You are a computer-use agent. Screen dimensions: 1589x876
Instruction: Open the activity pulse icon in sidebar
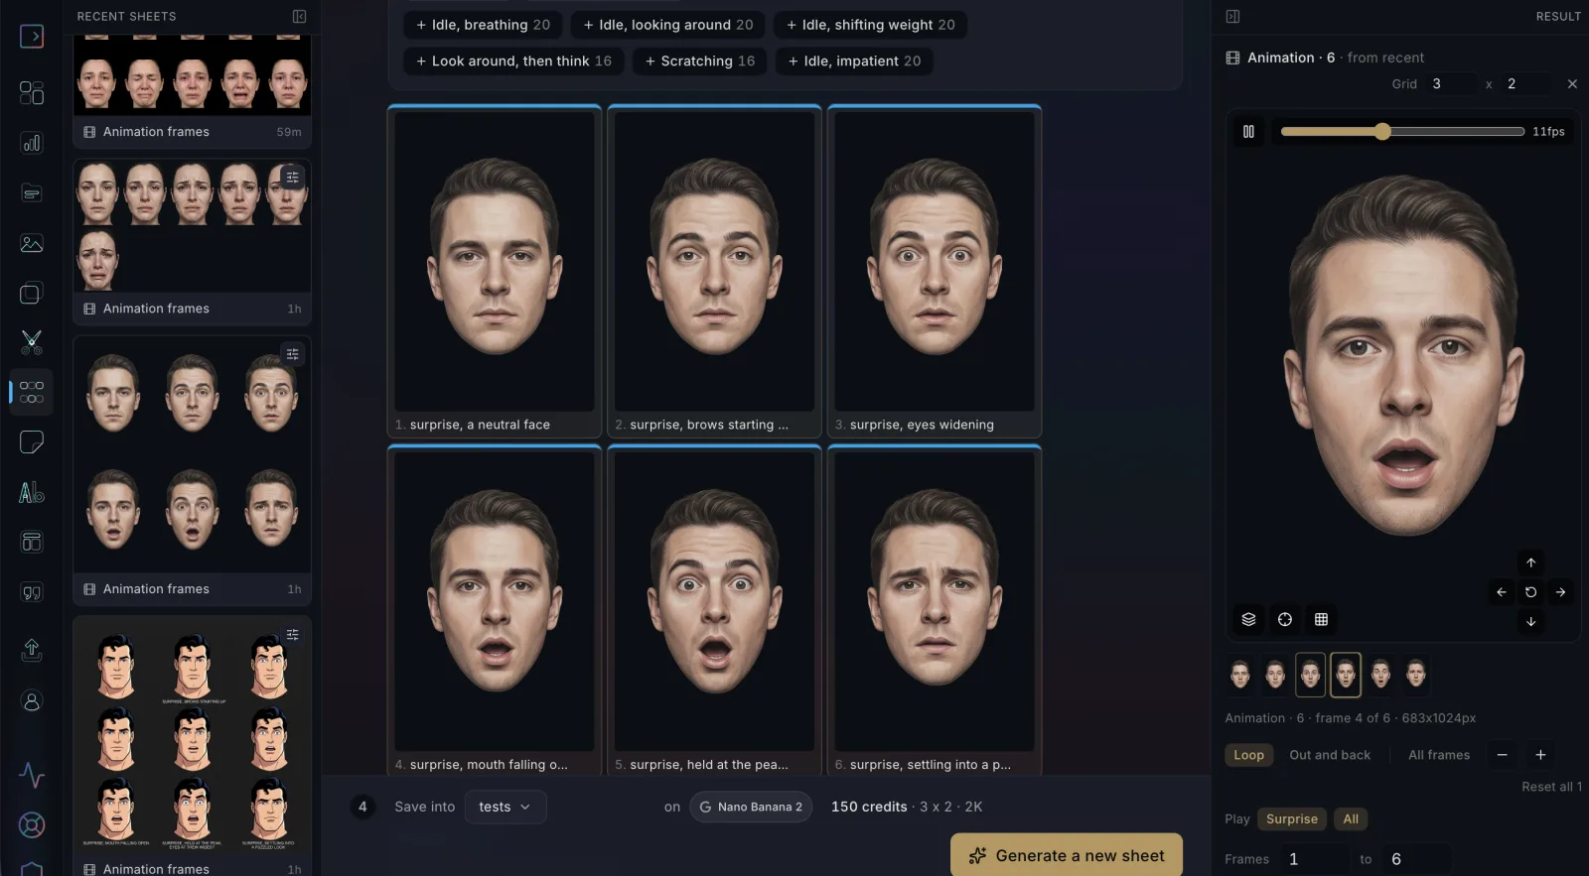pos(32,774)
